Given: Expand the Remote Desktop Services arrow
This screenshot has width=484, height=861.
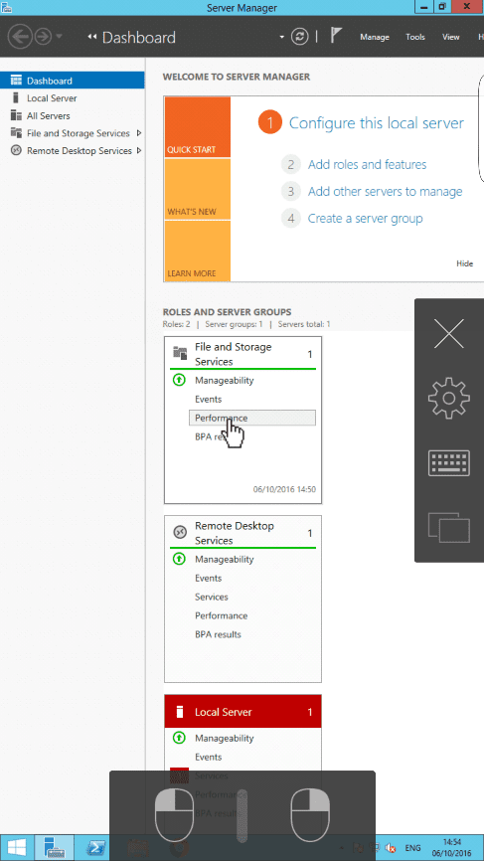Looking at the screenshot, I should click(x=139, y=150).
